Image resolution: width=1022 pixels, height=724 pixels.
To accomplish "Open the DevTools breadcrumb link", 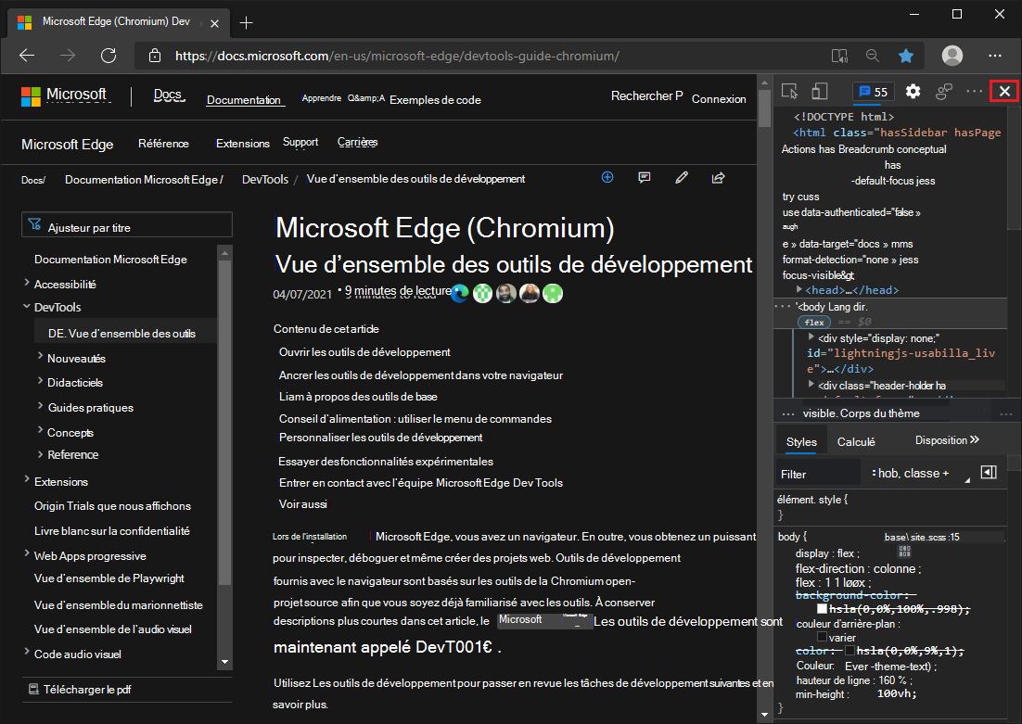I will click(x=264, y=179).
